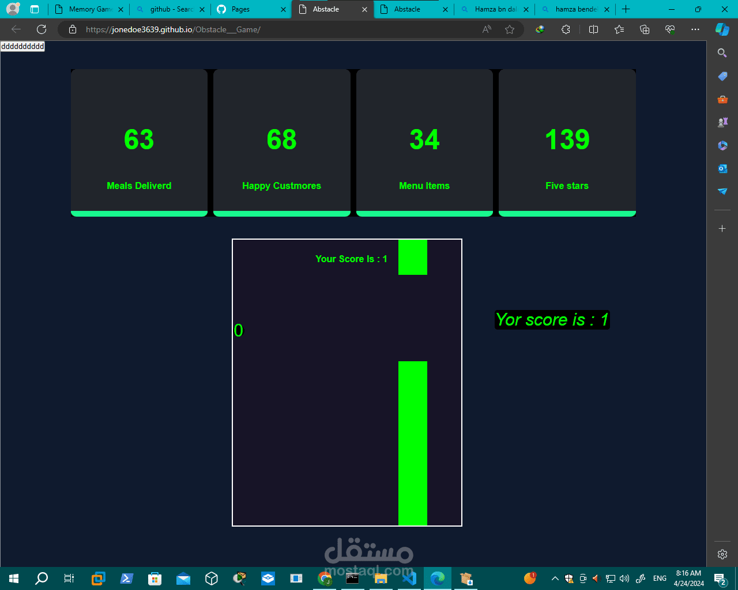Open Chrome from taskbar
Image resolution: width=738 pixels, height=590 pixels.
point(325,578)
